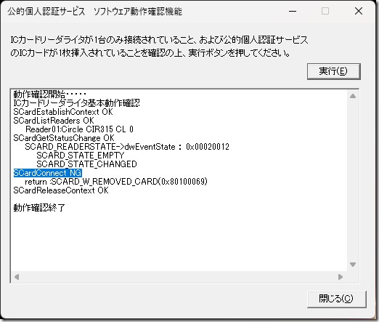Click the scroll down arrow in log area
Image resolution: width=379 pixels, height=322 pixels.
[x=353, y=265]
